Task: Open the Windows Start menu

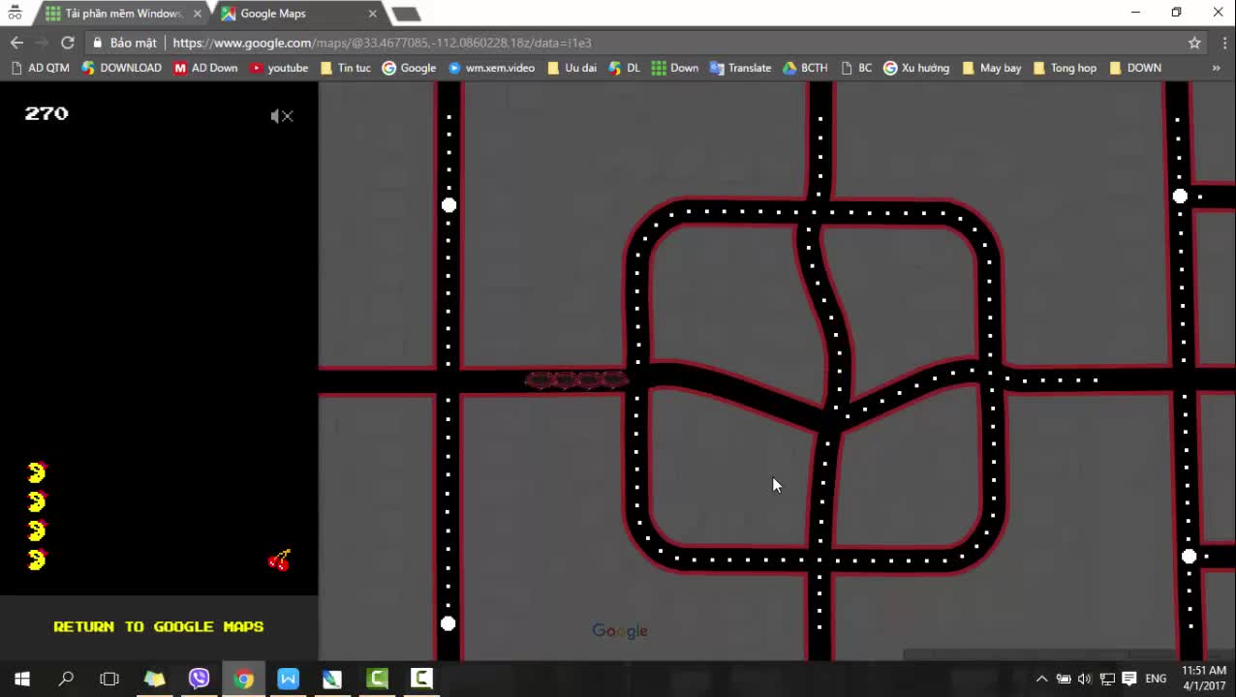Action: tap(21, 679)
